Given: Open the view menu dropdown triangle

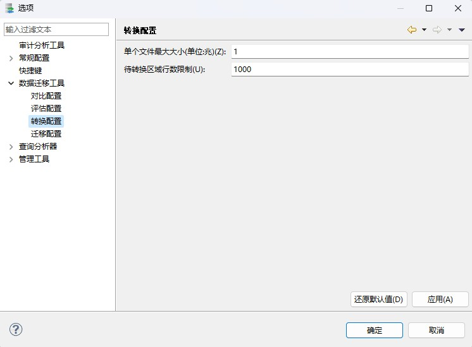Looking at the screenshot, I should [462, 30].
